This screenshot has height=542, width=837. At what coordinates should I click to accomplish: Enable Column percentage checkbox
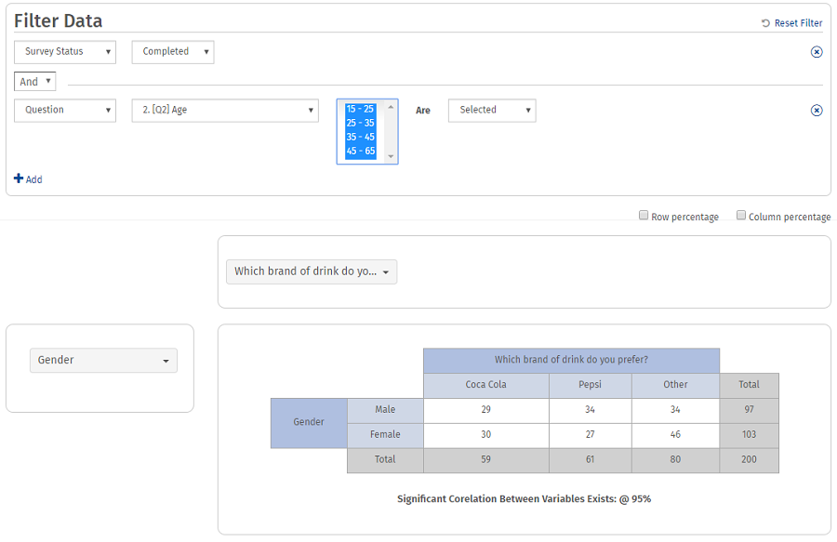[741, 216]
